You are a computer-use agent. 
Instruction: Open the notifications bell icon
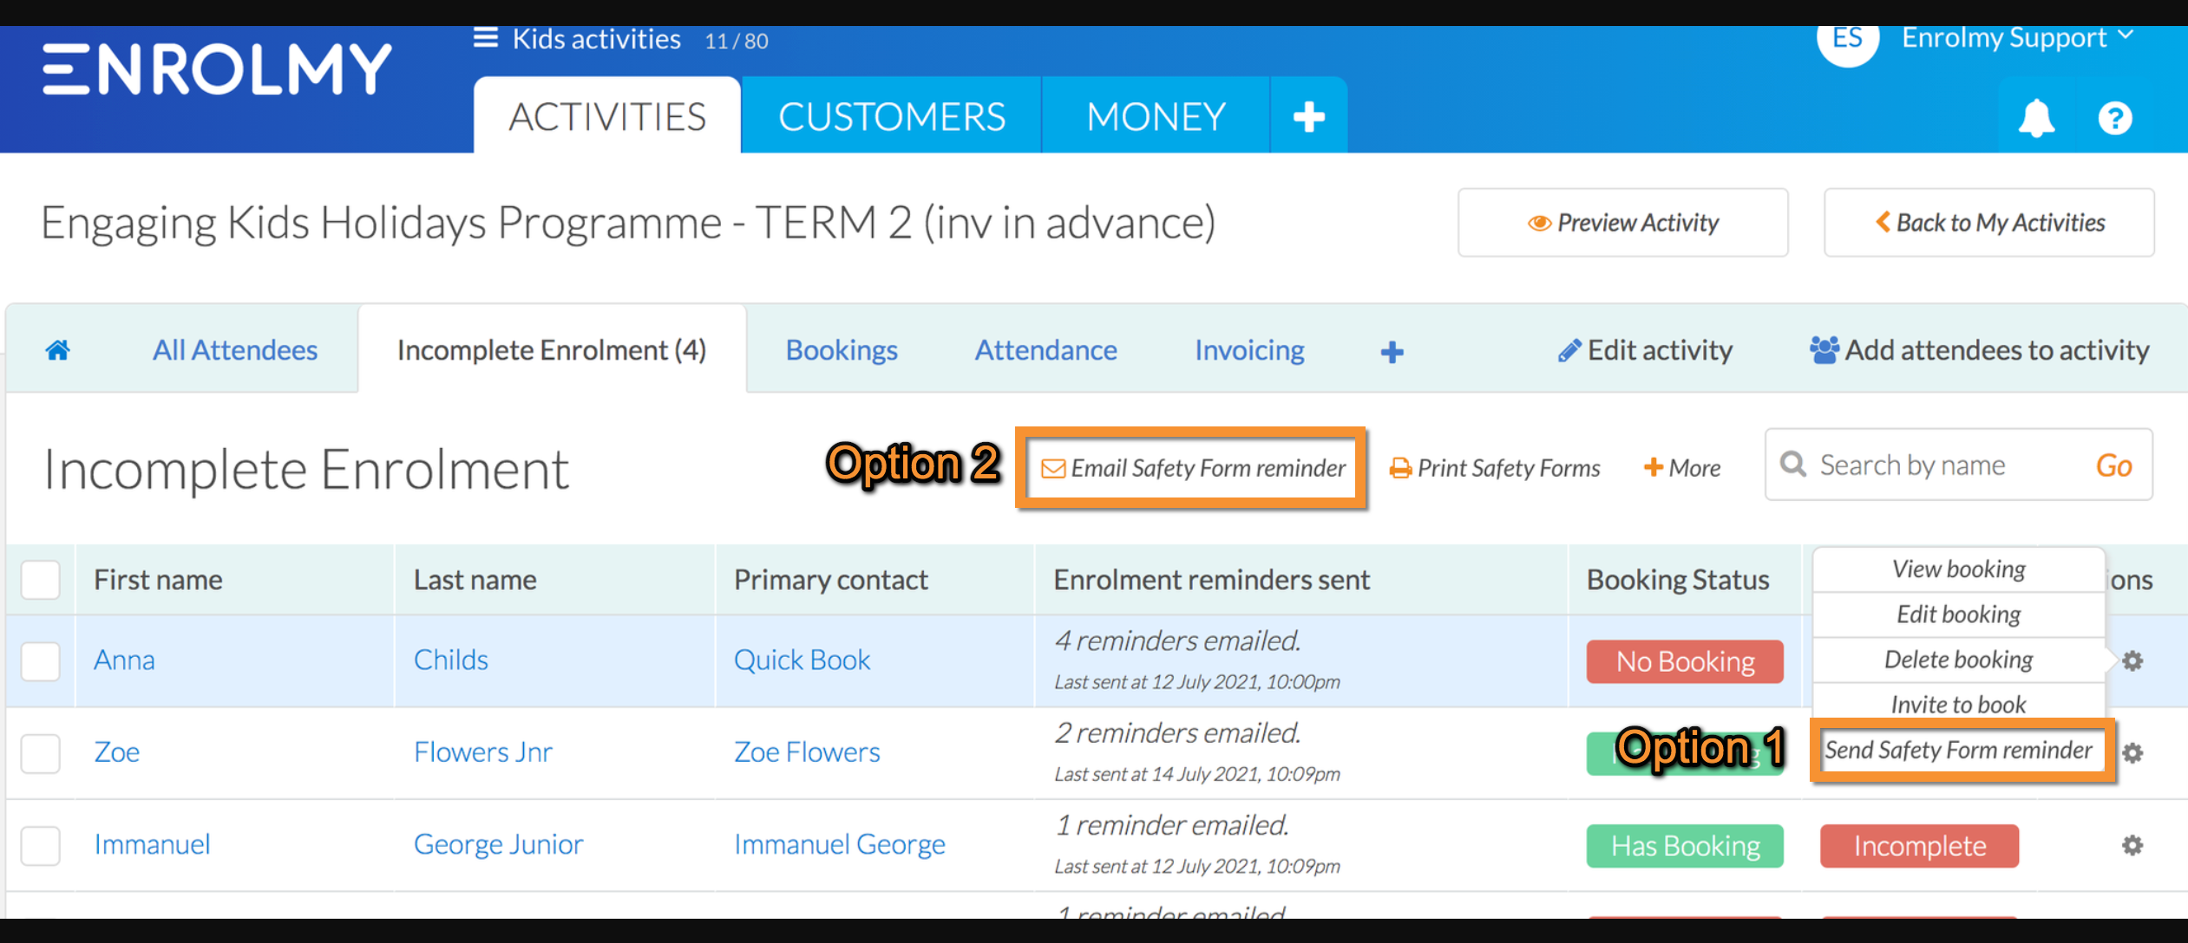coord(2036,118)
